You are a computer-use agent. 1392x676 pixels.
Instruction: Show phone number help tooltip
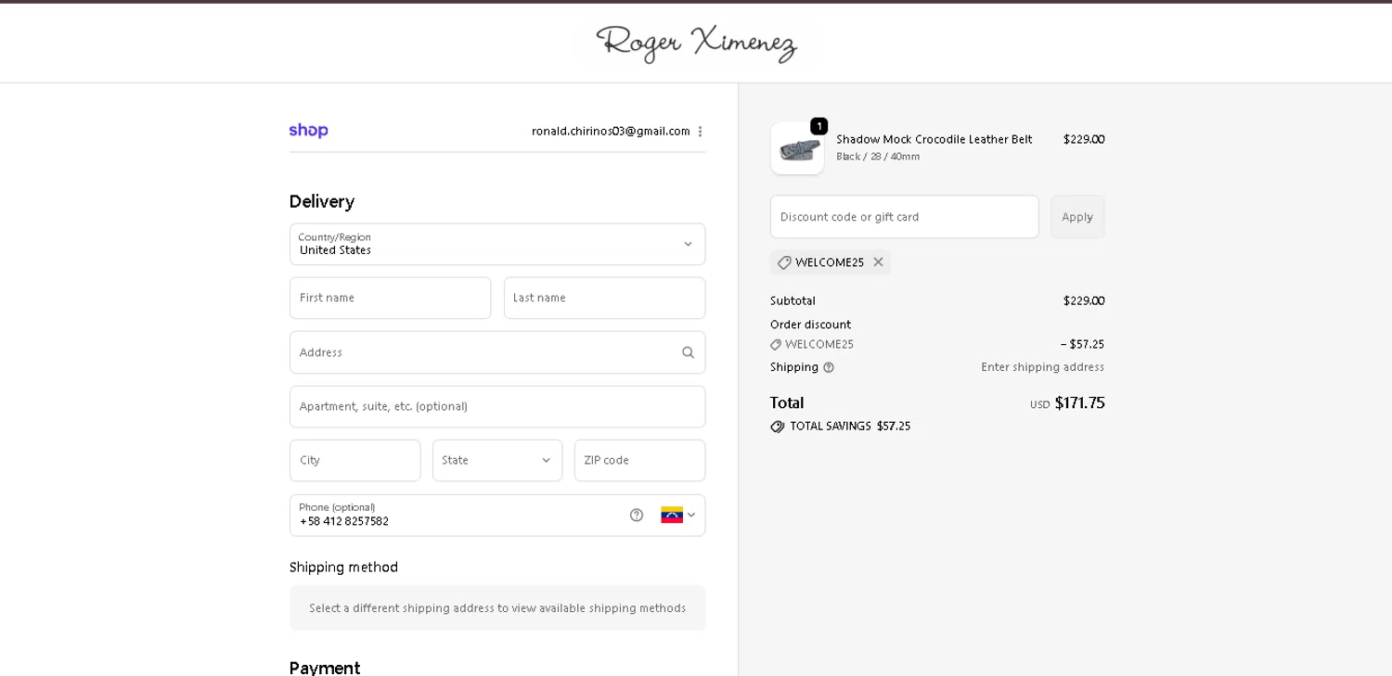tap(637, 516)
